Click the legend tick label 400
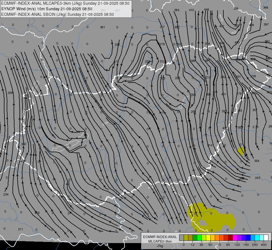 264,245
